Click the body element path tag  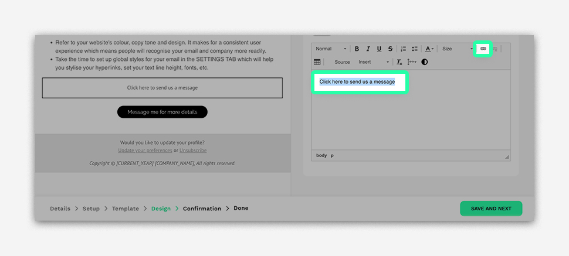click(x=321, y=156)
